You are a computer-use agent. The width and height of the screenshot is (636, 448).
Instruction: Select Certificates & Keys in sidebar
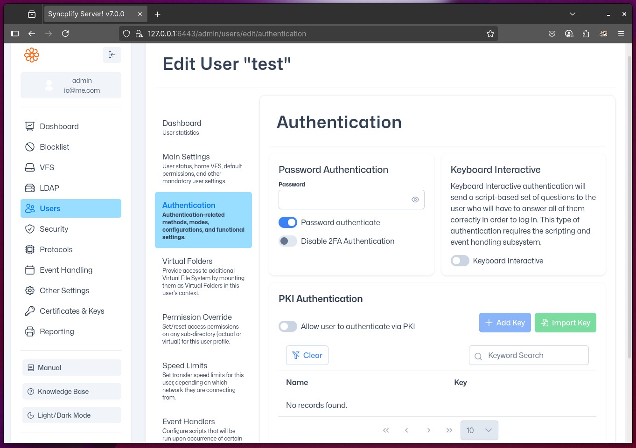[x=72, y=311]
